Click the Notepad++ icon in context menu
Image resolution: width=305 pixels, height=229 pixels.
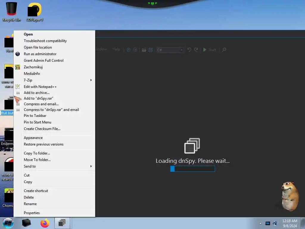click(18, 86)
